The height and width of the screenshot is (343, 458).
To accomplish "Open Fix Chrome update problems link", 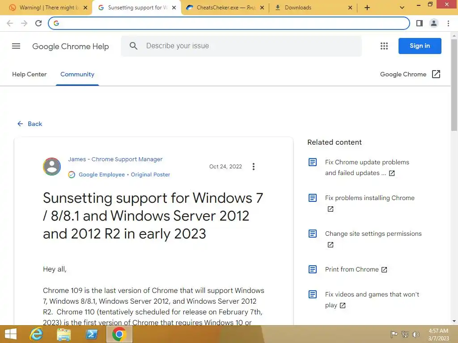I will [x=367, y=167].
